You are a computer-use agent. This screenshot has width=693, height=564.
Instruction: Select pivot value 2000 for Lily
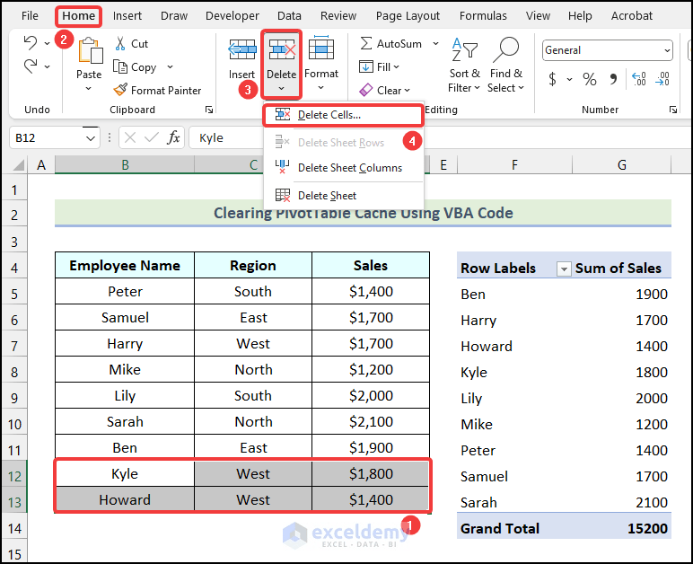[651, 398]
